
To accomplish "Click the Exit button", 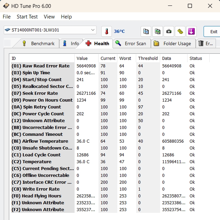I will click(x=213, y=31).
